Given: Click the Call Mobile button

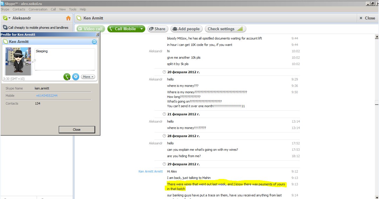Looking at the screenshot, I should pyautogui.click(x=123, y=29).
